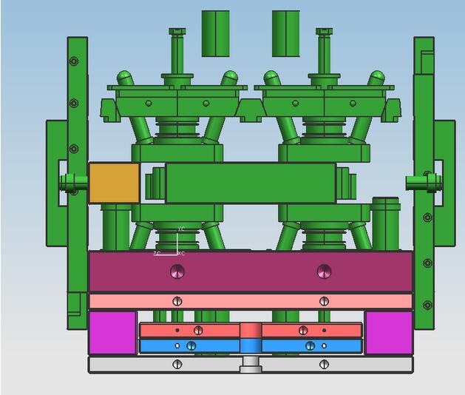465x395 pixels.
Task: Pick the left half of the blue ejector plate
Action: point(190,345)
